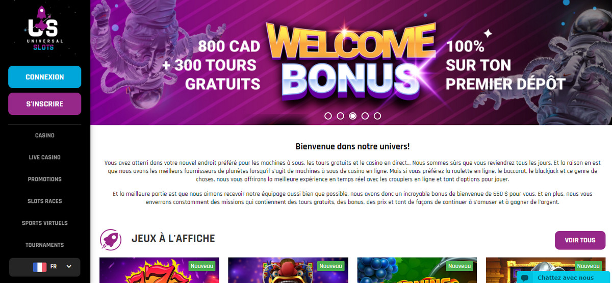The width and height of the screenshot is (612, 283).
Task: Select the first carousel slide dot
Action: pos(328,116)
